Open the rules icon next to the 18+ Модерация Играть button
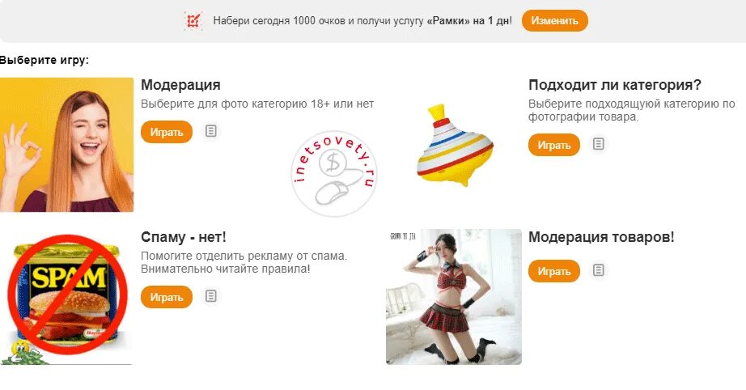Screen dimensions: 746x390 210,131
